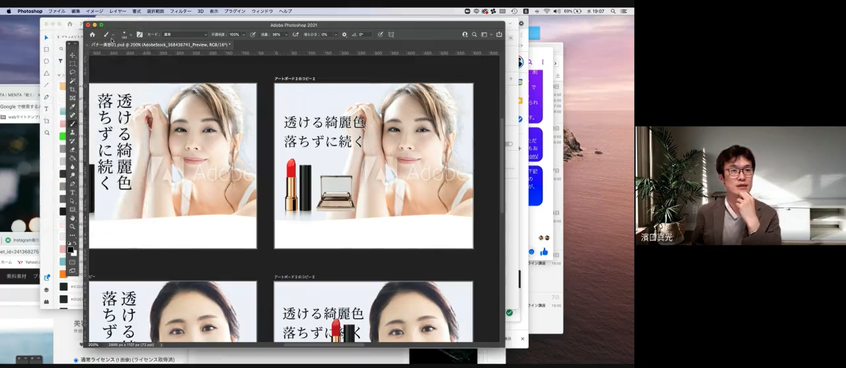Click the thumbs-up like button in chat
Image resolution: width=846 pixels, height=368 pixels.
pos(544,252)
